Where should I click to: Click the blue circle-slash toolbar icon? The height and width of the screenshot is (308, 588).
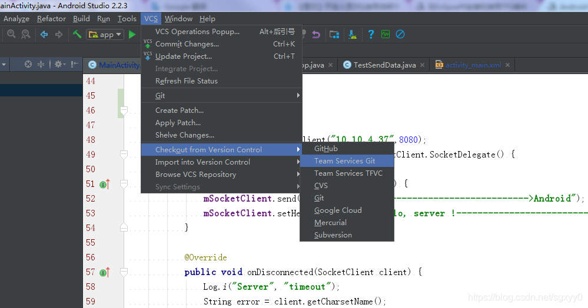400,34
